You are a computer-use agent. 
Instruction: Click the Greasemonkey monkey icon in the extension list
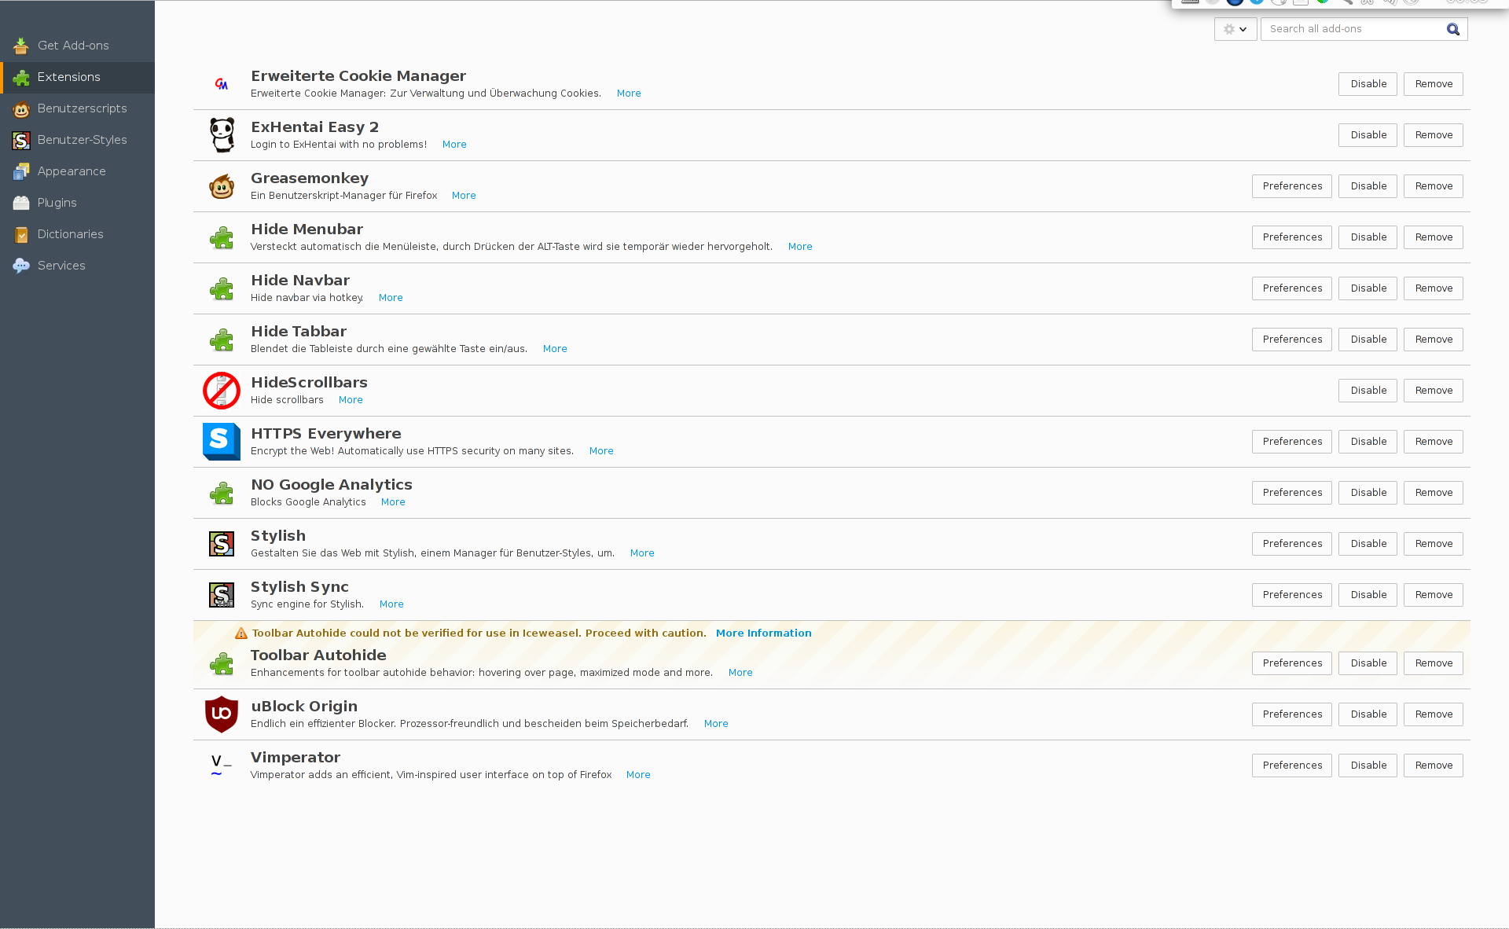[x=222, y=186]
